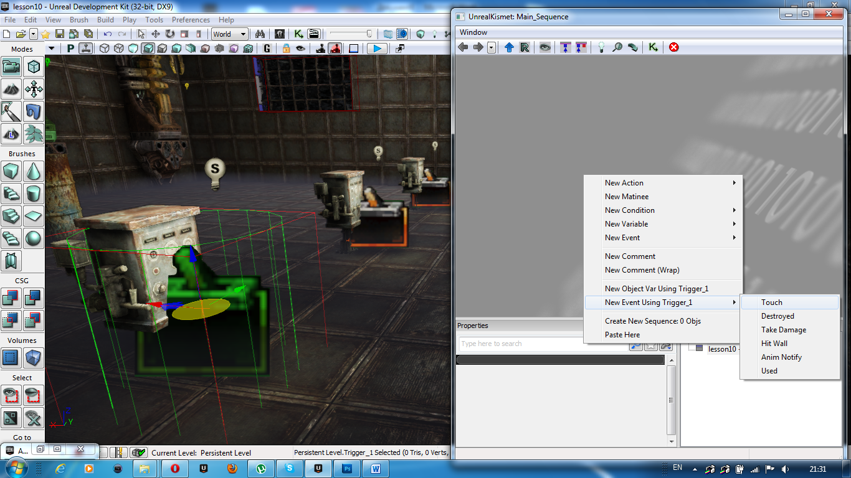Open Matinee clapperboard icon in main toolbar
Screen dimensions: 851x478
pos(313,34)
